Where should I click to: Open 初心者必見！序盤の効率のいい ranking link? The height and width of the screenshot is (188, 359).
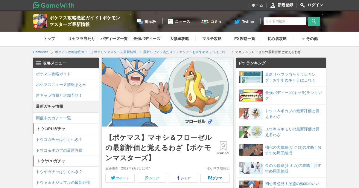coord(292,184)
